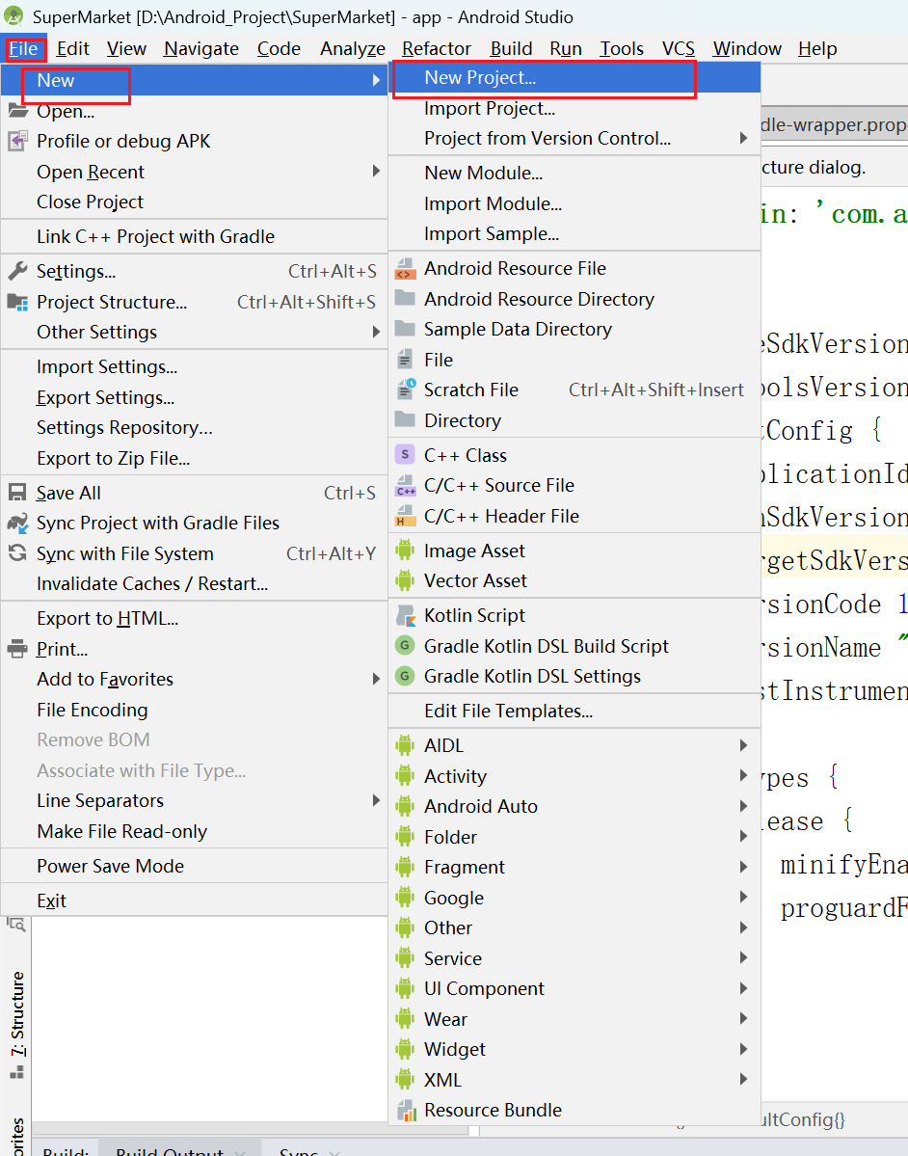Open the Window menu
908x1156 pixels.
point(747,48)
